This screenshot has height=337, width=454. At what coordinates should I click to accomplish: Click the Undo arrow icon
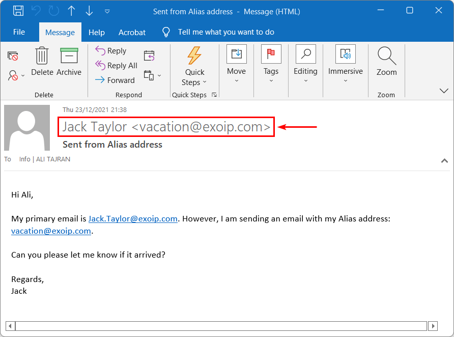pyautogui.click(x=36, y=11)
